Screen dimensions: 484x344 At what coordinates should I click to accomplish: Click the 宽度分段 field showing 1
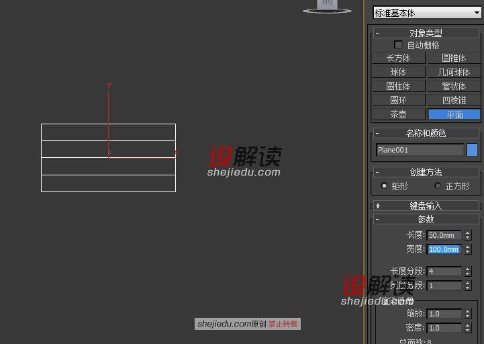pos(444,286)
